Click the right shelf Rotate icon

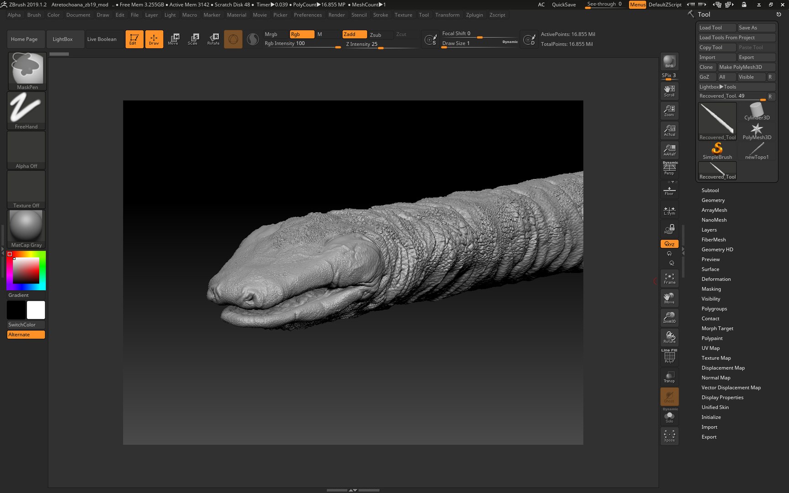[x=669, y=337]
